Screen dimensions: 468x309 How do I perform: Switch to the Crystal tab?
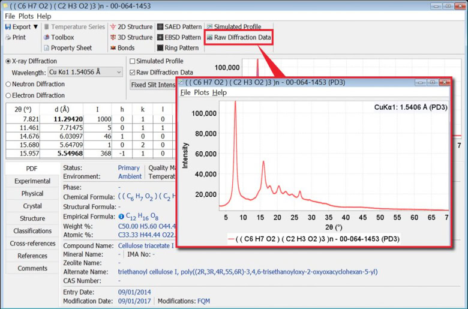pyautogui.click(x=32, y=206)
